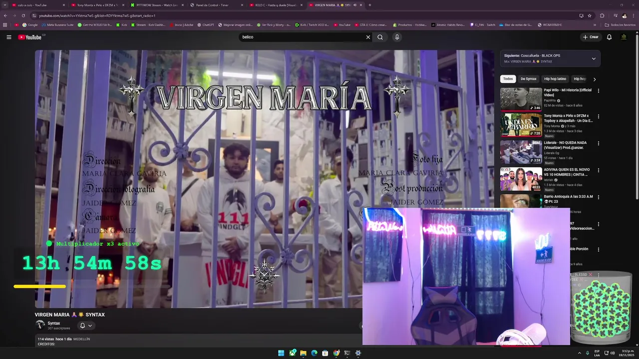Image resolution: width=639 pixels, height=359 pixels.
Task: Open Settings gear from the taskbar
Action: point(358,353)
